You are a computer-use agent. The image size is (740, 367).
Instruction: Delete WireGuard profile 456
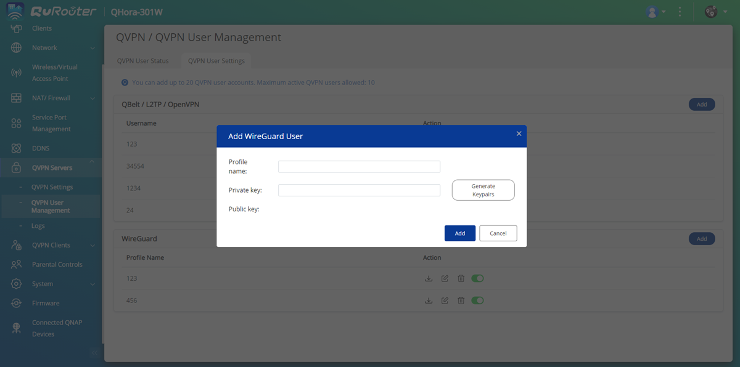click(461, 301)
